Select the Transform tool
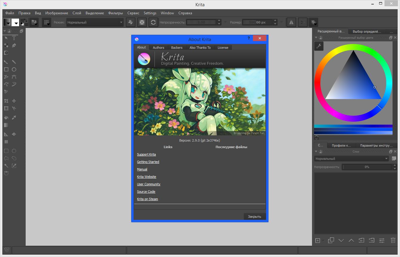 click(6, 109)
